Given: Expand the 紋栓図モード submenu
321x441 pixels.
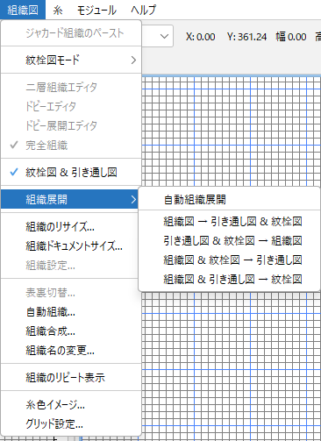Looking at the screenshot, I should pyautogui.click(x=71, y=60).
